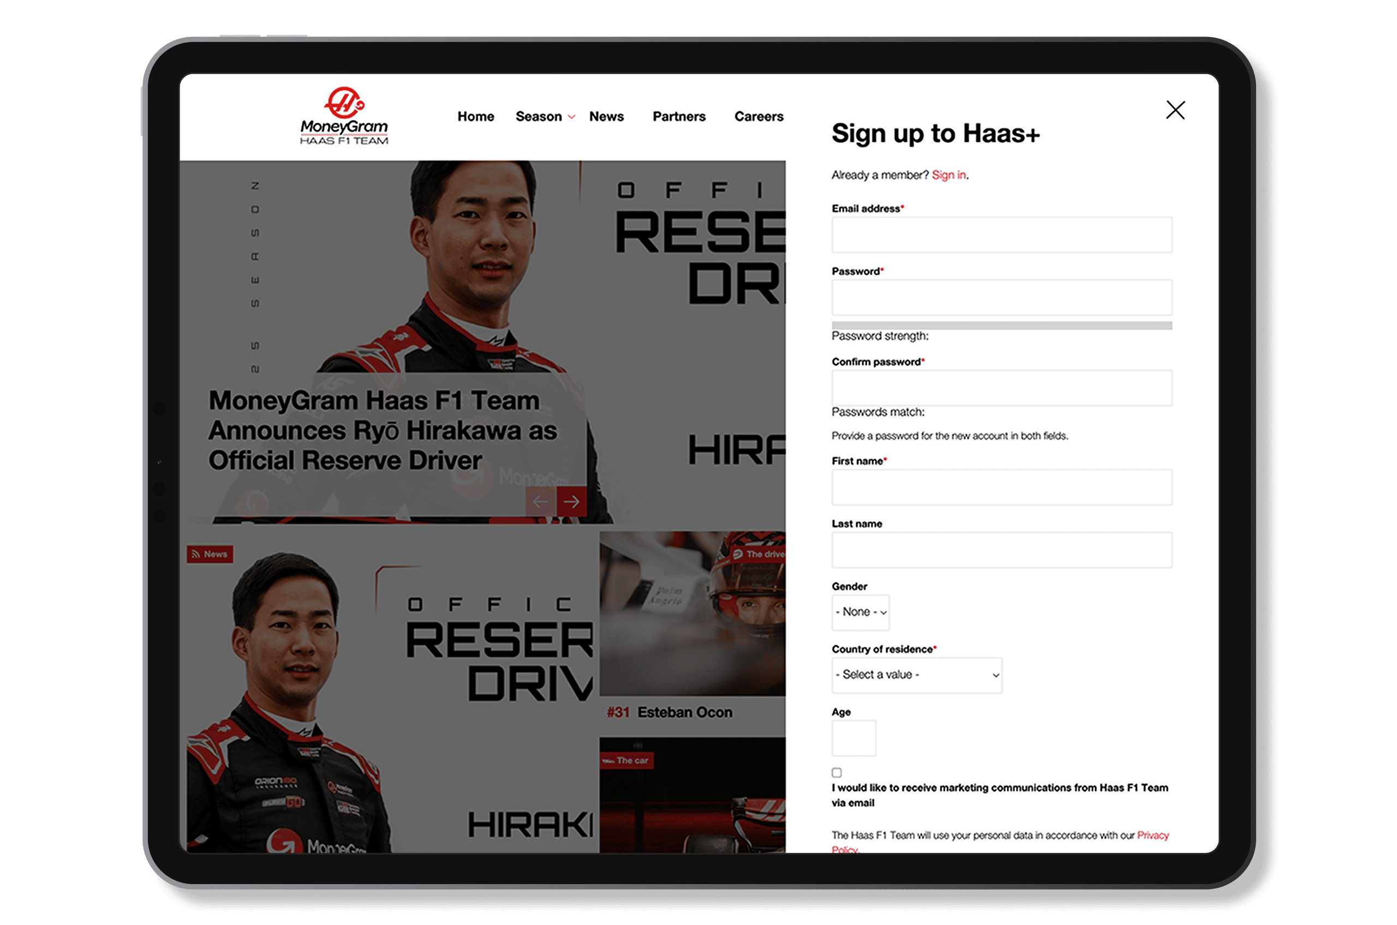Open the Esteban Ocon helmet thumbnail
The image size is (1397, 925).
click(x=692, y=614)
